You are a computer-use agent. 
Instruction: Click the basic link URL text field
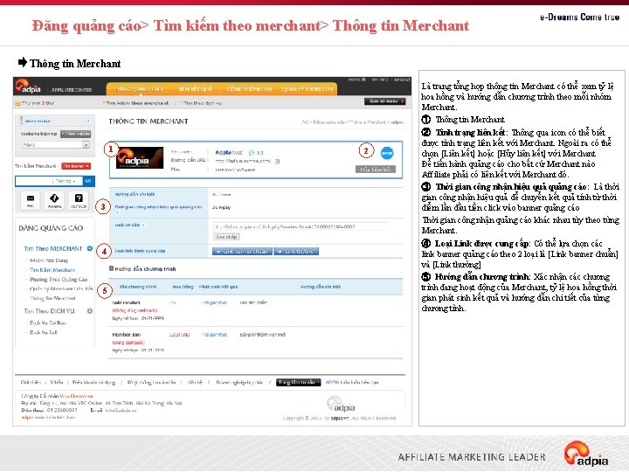(300, 226)
